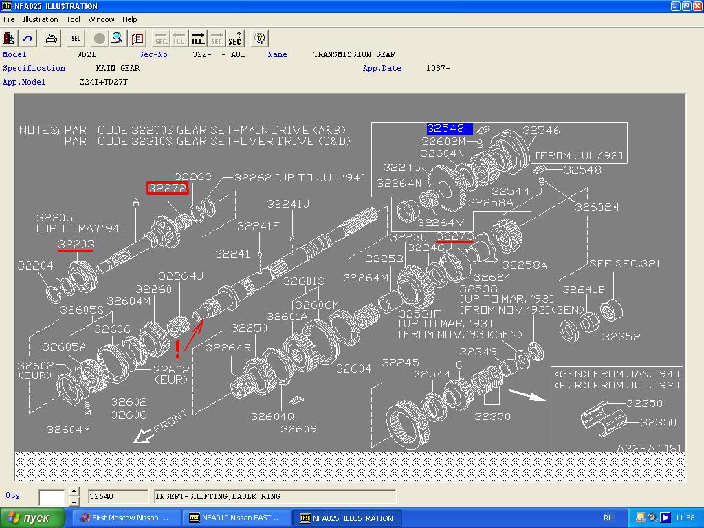This screenshot has width=704, height=528.
Task: Select part number 32203 in the illustration
Action: coord(76,244)
